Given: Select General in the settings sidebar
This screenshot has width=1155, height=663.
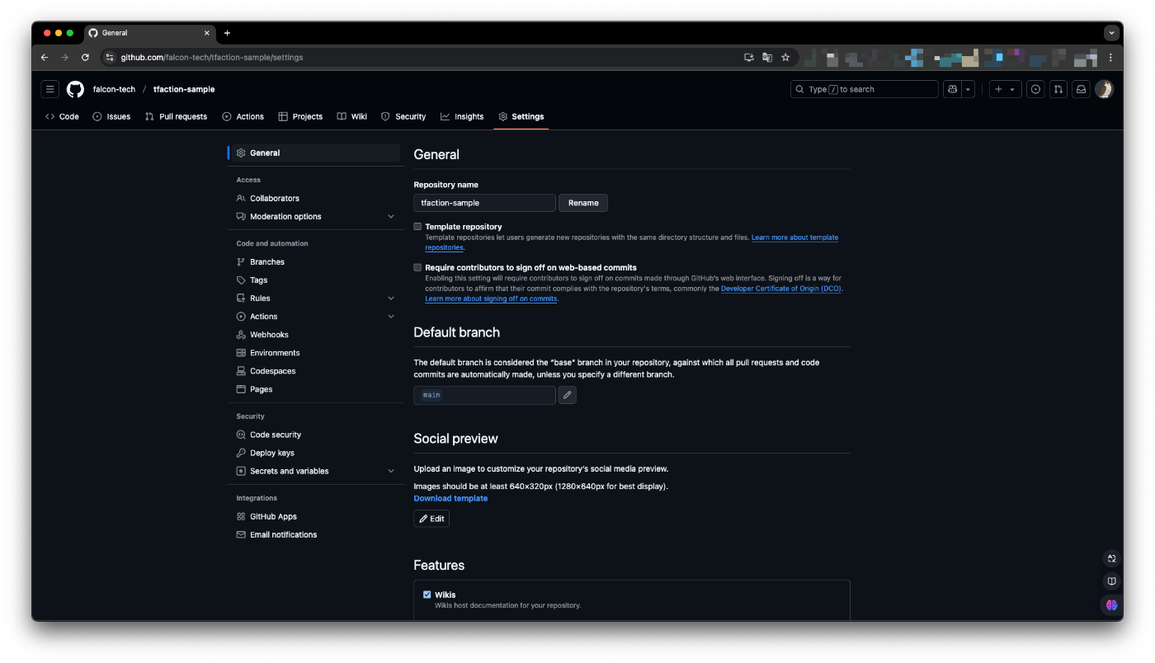Looking at the screenshot, I should [x=314, y=153].
